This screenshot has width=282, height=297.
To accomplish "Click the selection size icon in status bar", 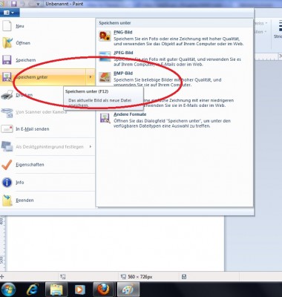I will (63, 277).
